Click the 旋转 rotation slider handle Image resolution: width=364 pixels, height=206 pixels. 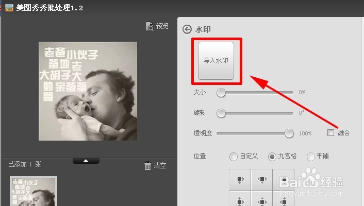(221, 113)
